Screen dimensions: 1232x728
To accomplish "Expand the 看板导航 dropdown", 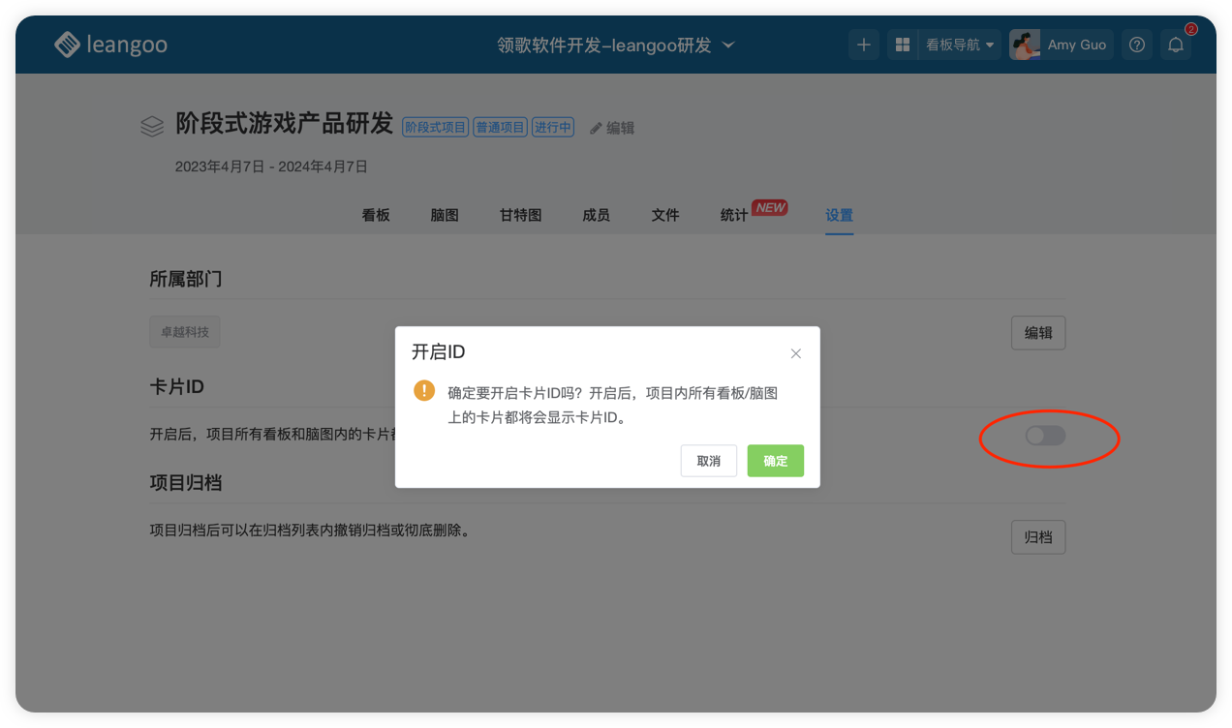I will (959, 45).
